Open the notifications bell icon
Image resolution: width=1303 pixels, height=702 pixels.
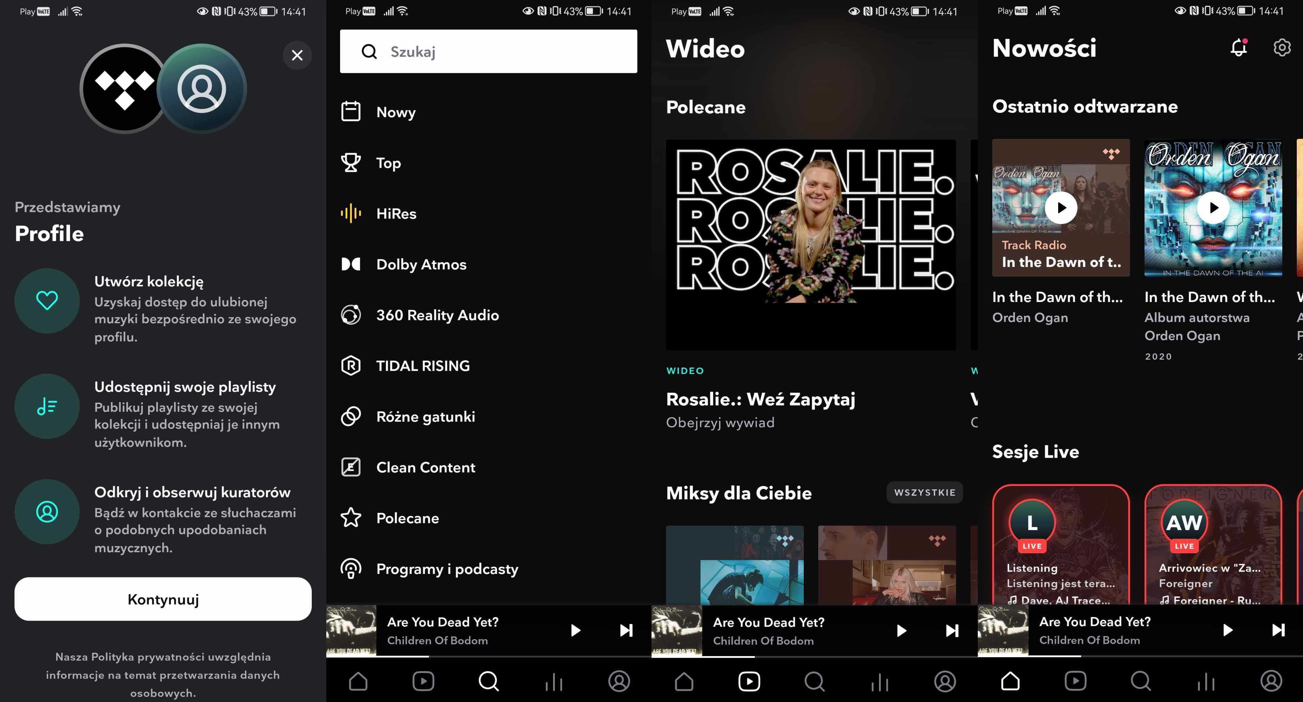pyautogui.click(x=1238, y=48)
